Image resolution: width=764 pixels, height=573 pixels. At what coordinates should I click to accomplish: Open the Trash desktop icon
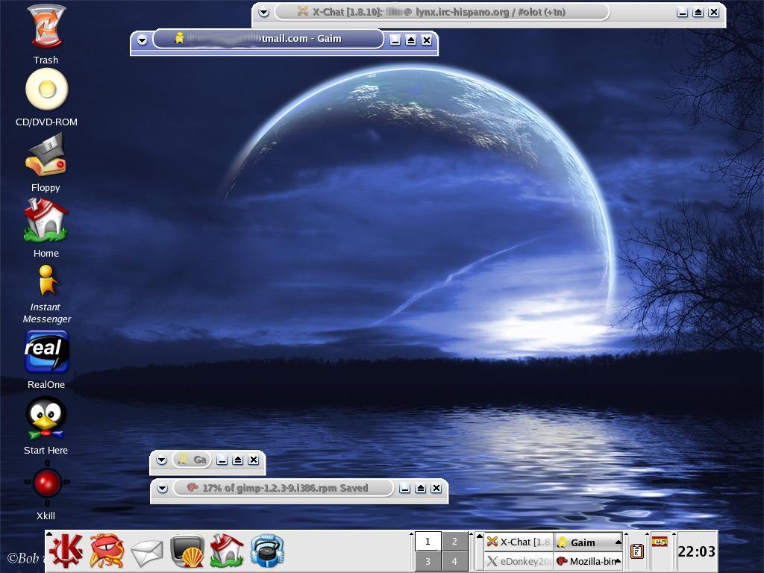[46, 28]
